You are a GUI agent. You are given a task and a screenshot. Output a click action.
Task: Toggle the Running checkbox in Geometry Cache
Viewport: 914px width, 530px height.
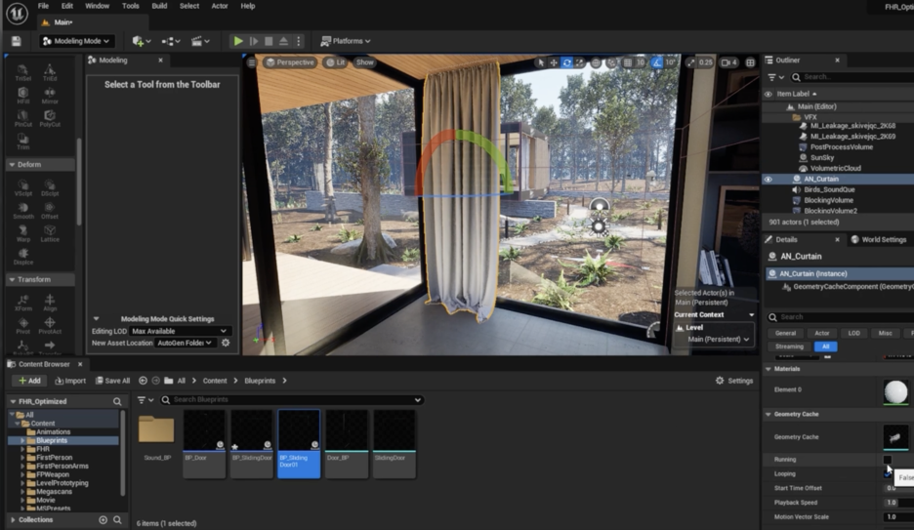[x=888, y=460]
